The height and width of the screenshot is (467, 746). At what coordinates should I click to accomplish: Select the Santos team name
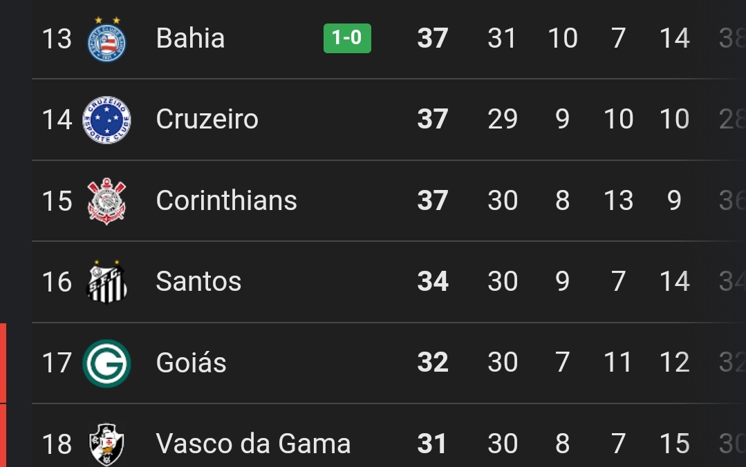tap(198, 282)
